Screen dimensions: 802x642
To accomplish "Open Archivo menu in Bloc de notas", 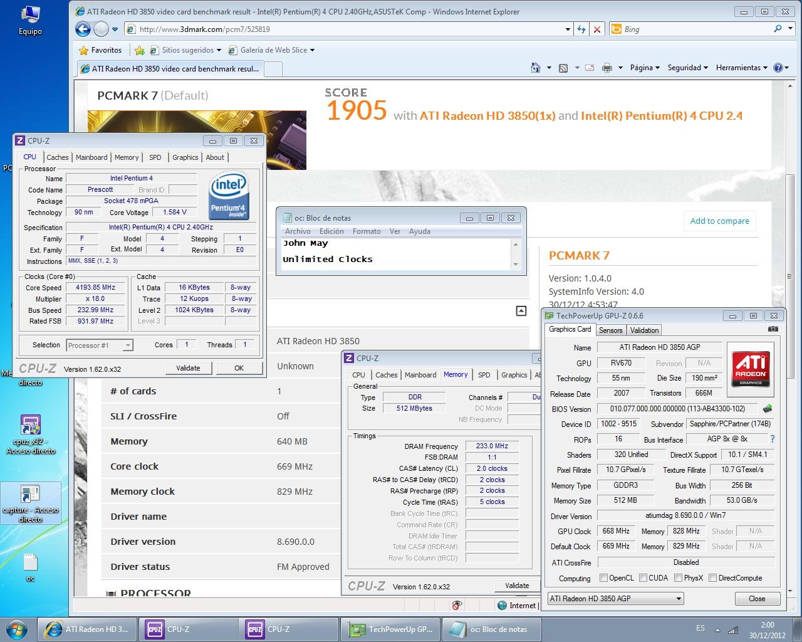I will (x=298, y=231).
